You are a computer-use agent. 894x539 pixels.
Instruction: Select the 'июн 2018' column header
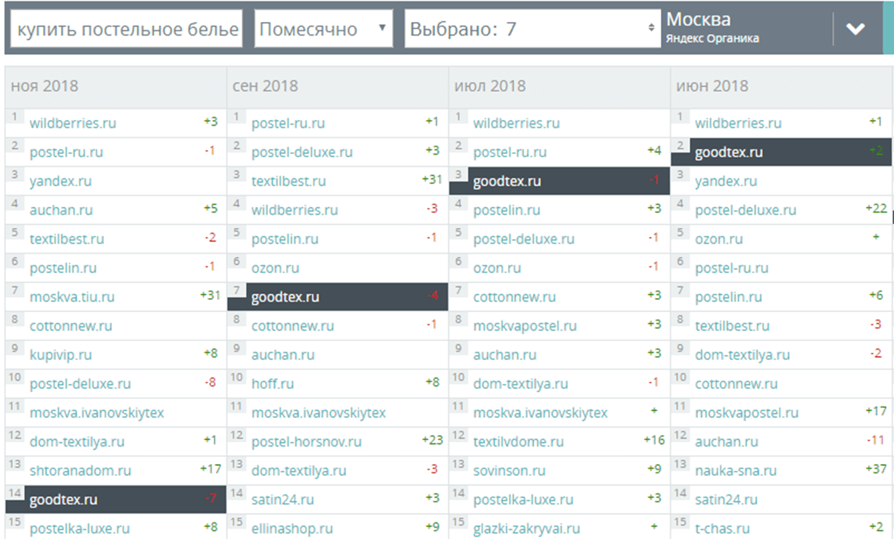point(712,86)
